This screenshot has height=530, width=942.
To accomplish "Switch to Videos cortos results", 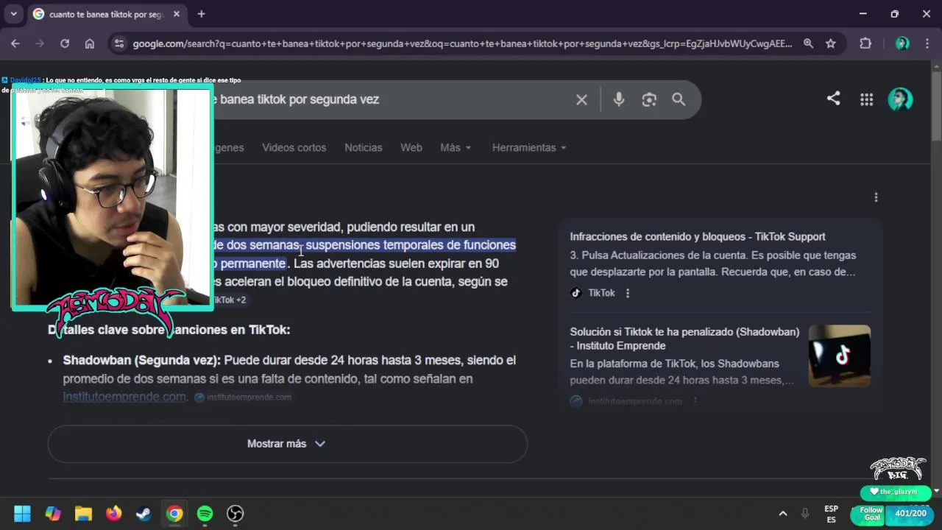I will pyautogui.click(x=294, y=147).
